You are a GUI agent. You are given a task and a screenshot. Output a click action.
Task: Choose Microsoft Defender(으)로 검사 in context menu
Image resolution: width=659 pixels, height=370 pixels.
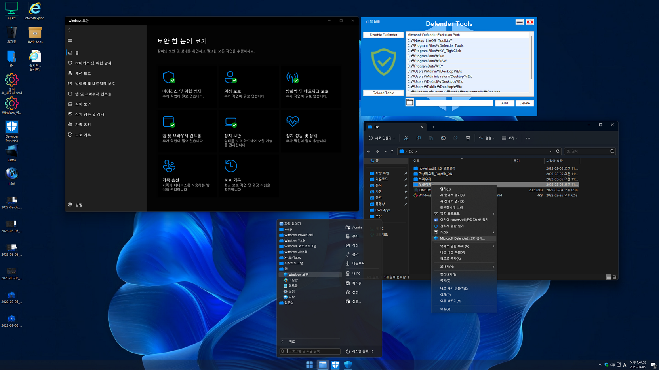[x=464, y=238]
